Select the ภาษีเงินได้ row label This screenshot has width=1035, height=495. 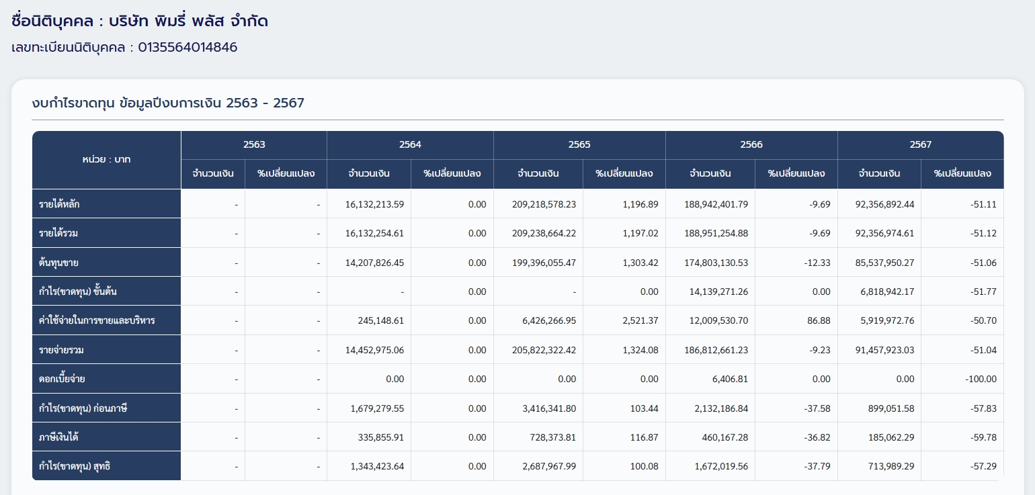[59, 437]
